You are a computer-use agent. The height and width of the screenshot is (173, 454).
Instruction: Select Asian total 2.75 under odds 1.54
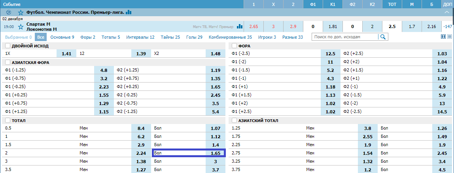click(x=368, y=153)
